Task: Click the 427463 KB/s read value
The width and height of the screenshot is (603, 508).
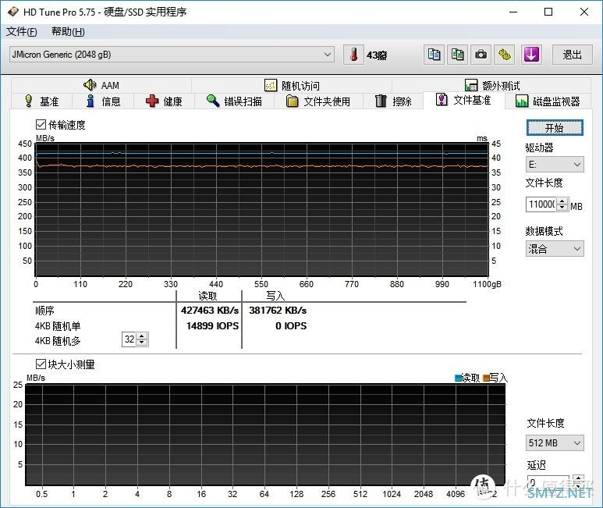Action: (210, 311)
